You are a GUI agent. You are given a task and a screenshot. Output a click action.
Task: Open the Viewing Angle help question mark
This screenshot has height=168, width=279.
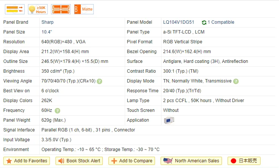pos(99,81)
